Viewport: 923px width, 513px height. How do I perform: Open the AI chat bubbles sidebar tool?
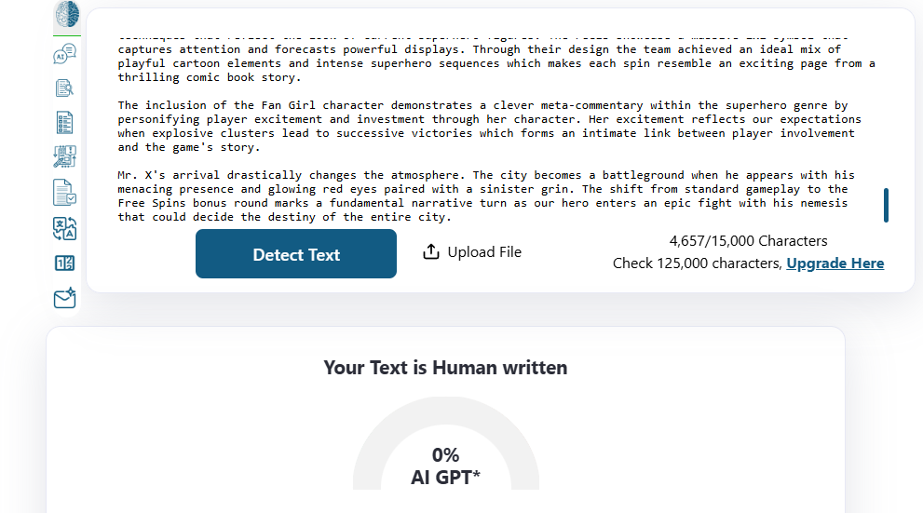point(65,54)
